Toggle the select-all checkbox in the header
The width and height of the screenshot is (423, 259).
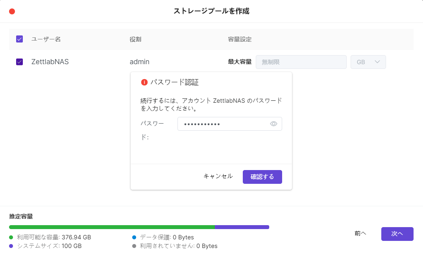click(19, 39)
